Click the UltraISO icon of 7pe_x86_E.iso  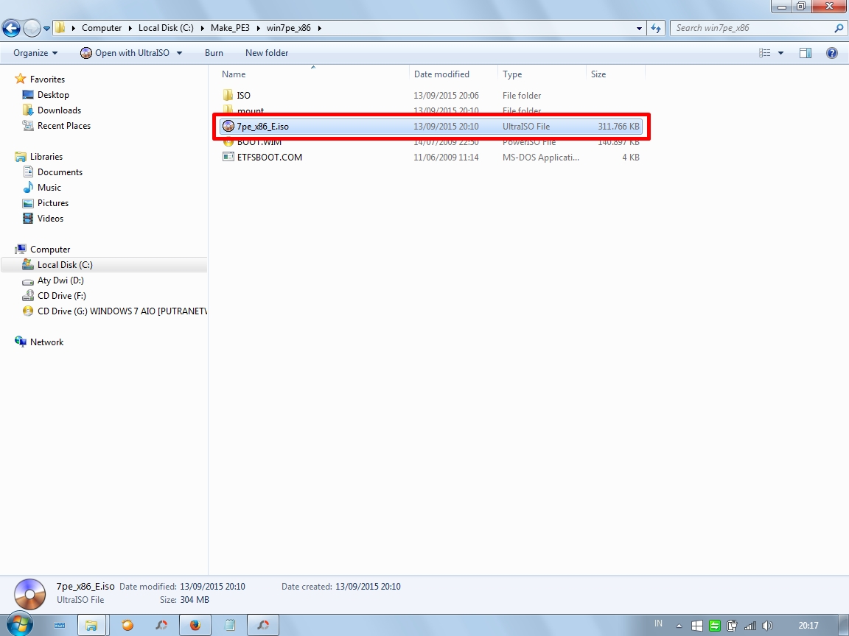(228, 127)
